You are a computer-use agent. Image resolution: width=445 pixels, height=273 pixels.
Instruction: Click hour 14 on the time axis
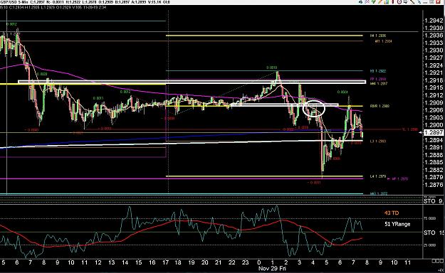point(125,262)
